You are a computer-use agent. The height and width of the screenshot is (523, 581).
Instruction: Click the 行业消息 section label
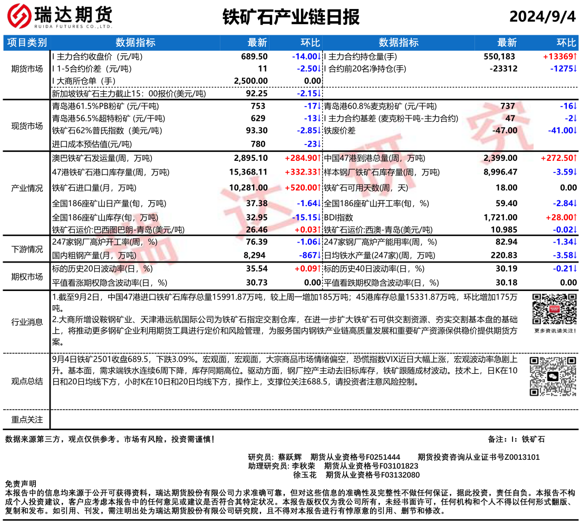pyautogui.click(x=27, y=322)
